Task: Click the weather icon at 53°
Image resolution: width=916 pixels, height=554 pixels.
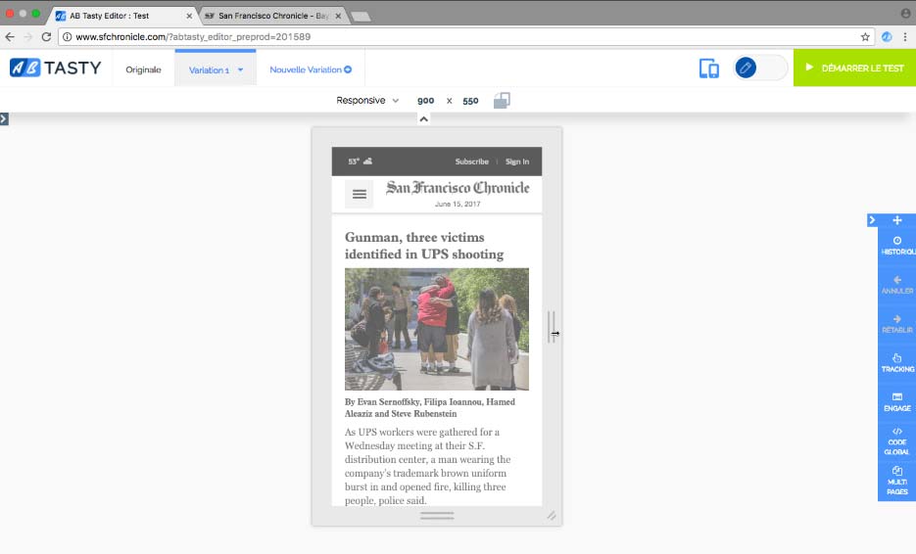Action: (x=367, y=162)
